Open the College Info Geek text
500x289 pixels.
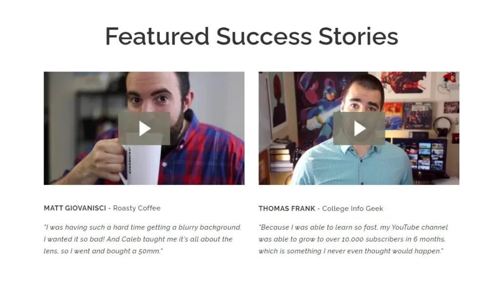click(x=353, y=209)
